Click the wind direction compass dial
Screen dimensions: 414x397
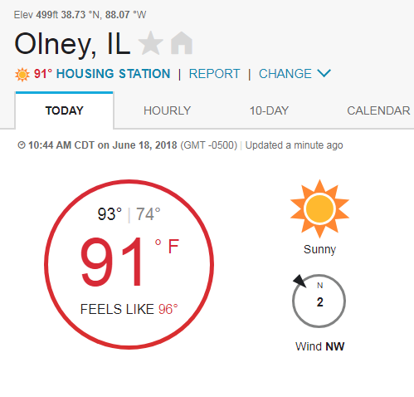[319, 301]
